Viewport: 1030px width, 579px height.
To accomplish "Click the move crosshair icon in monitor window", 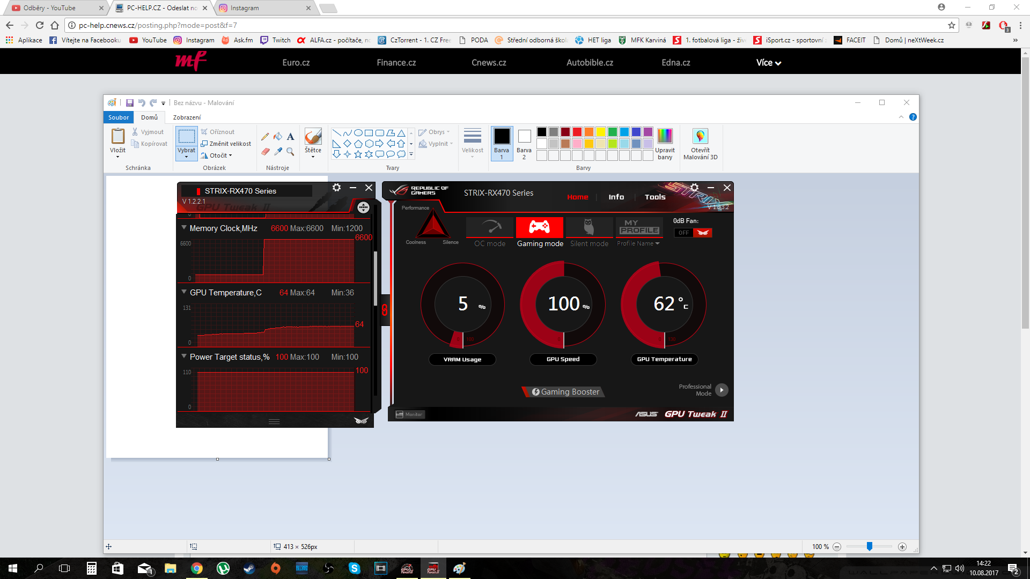I will click(x=363, y=207).
